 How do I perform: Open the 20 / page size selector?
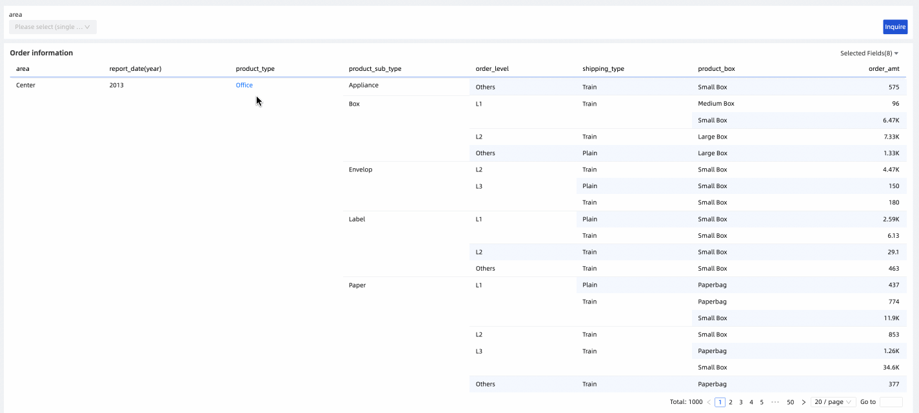(833, 402)
